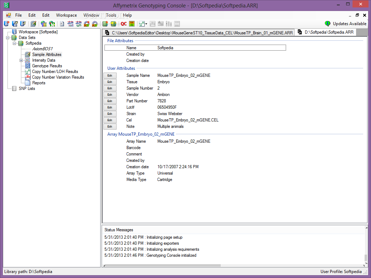The height and width of the screenshot is (278, 371).
Task: Click Edit button for Note row
Action: point(110,126)
